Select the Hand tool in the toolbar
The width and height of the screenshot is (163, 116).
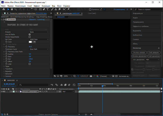[12, 9]
